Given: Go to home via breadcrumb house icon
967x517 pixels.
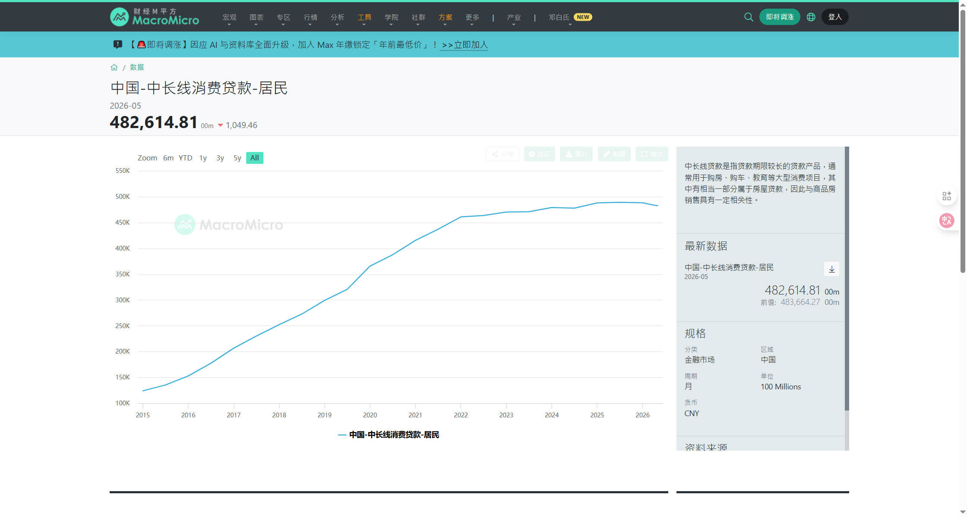Looking at the screenshot, I should click(x=114, y=67).
